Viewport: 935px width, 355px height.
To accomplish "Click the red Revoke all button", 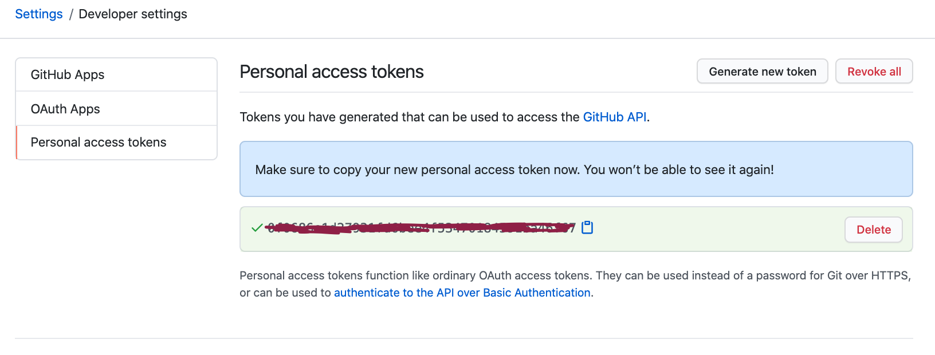I will coord(874,72).
